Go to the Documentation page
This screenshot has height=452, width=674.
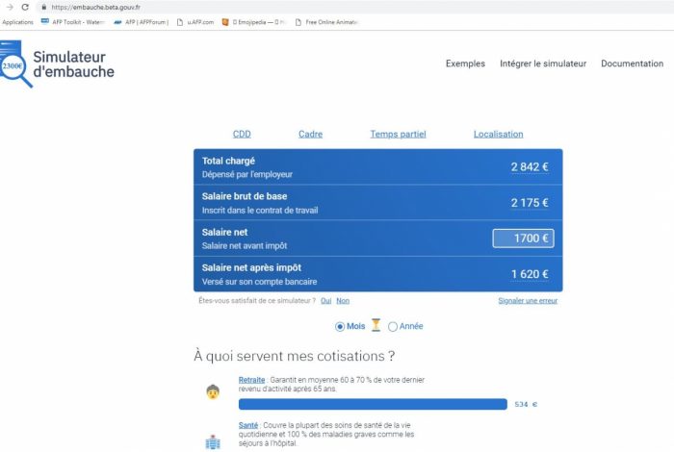[632, 63]
